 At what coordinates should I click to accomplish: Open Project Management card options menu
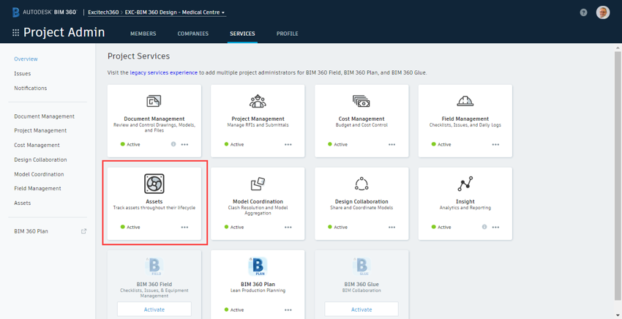point(288,144)
